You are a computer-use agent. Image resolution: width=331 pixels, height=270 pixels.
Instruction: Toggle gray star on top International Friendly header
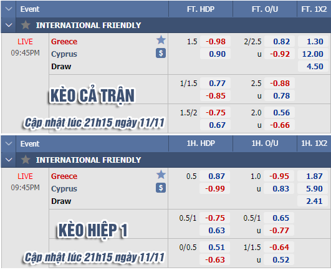click(26, 25)
